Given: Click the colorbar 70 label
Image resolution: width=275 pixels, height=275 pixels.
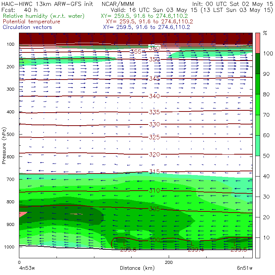Looking at the screenshot, I should coord(266,115).
